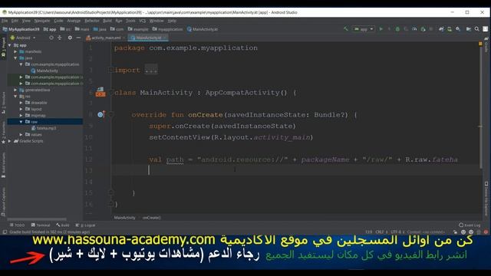Open the File menu
This screenshot has width=491, height=276.
pyautogui.click(x=5, y=21)
